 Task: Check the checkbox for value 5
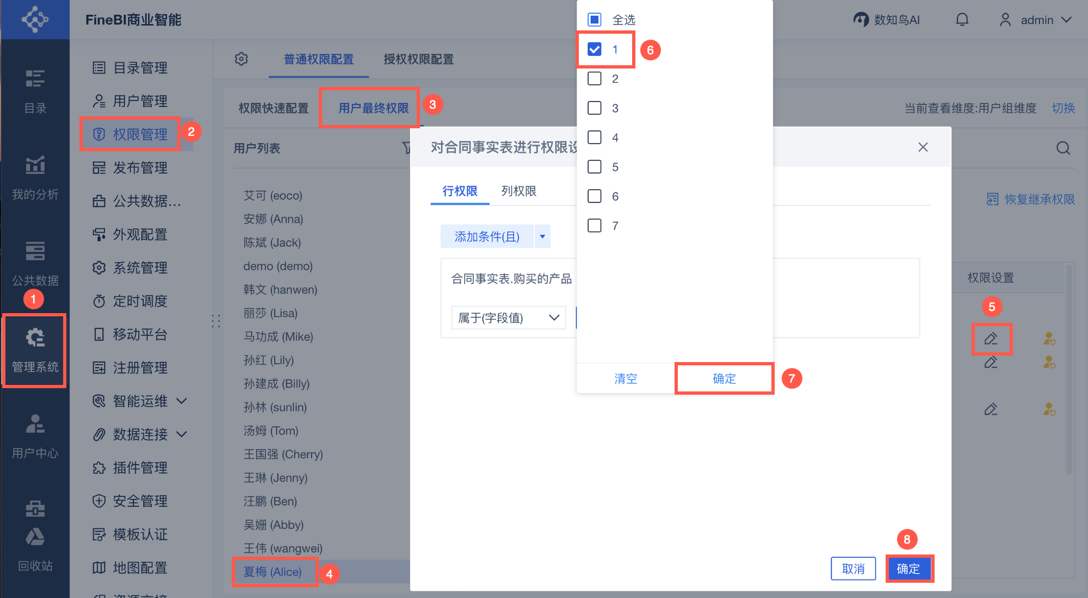pos(595,167)
